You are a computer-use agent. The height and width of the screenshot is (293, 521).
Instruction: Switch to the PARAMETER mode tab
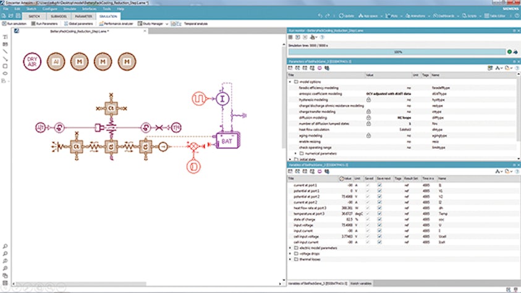coord(83,16)
